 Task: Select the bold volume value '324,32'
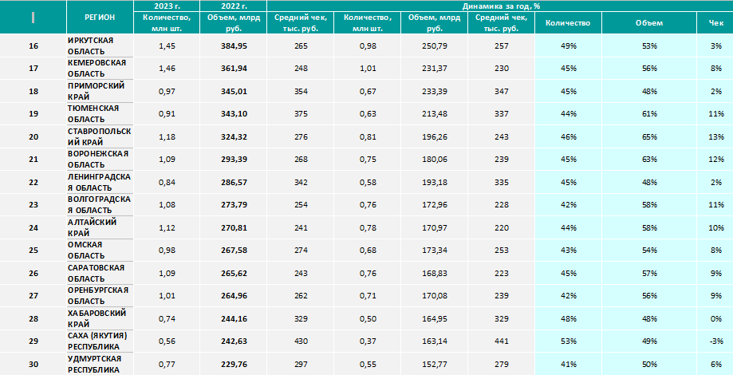234,137
